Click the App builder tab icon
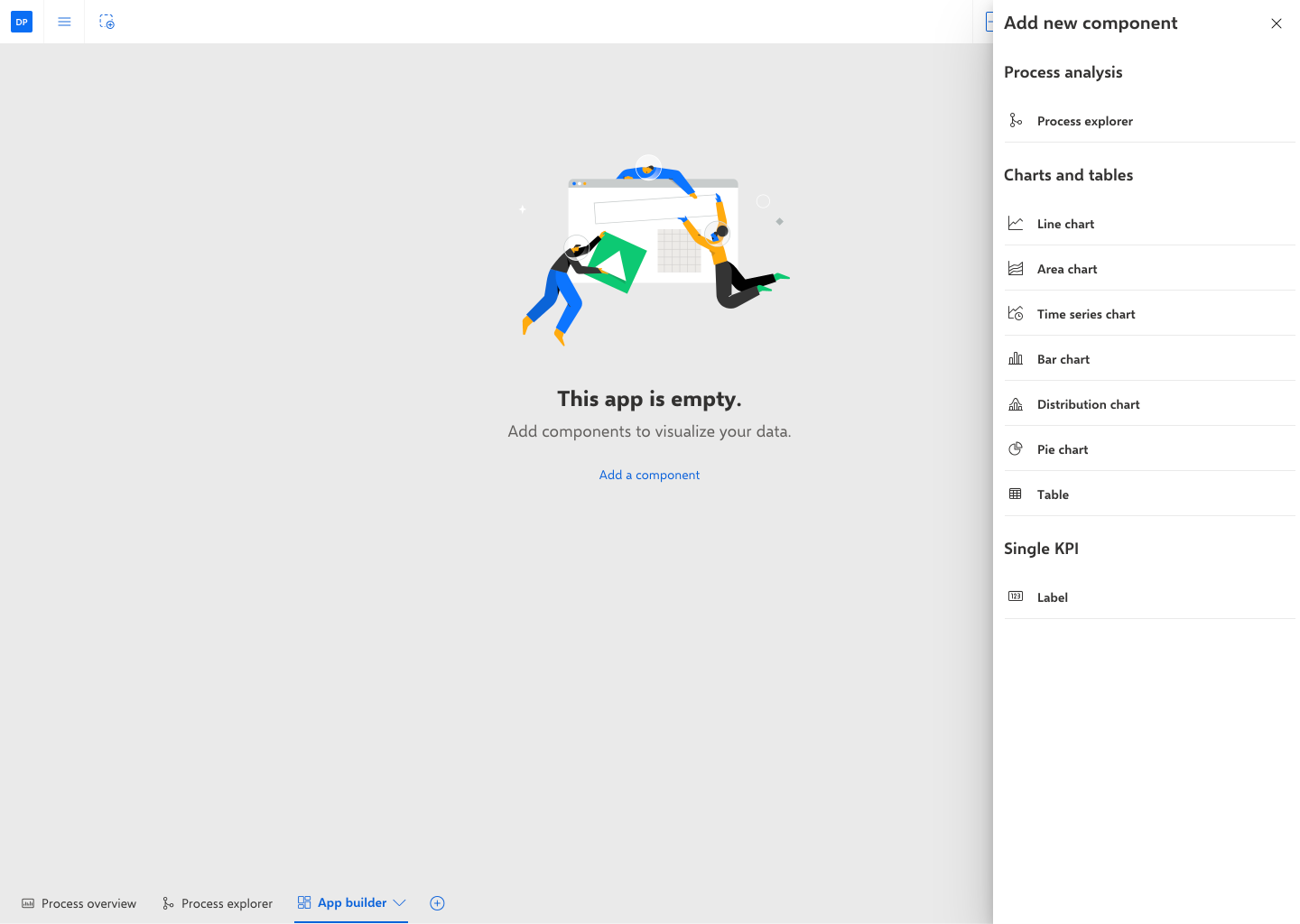 point(304,902)
